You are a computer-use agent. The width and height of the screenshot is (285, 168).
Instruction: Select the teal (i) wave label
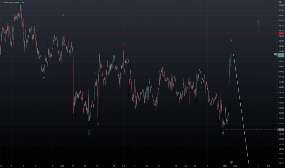coord(89,133)
